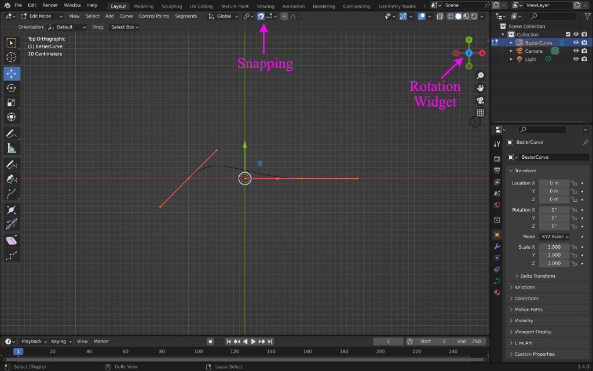Toggle visibility of the Light object
This screenshot has width=593, height=371.
click(x=576, y=59)
